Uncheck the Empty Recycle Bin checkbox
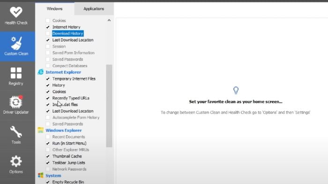Screen dimensions: 328x184 (x=48, y=182)
